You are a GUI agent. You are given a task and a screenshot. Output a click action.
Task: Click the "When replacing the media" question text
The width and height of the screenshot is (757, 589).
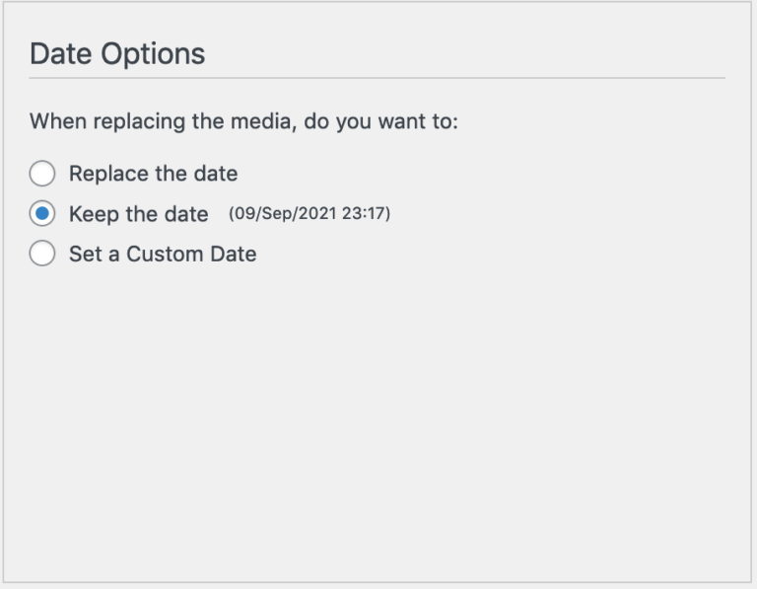[x=243, y=122]
